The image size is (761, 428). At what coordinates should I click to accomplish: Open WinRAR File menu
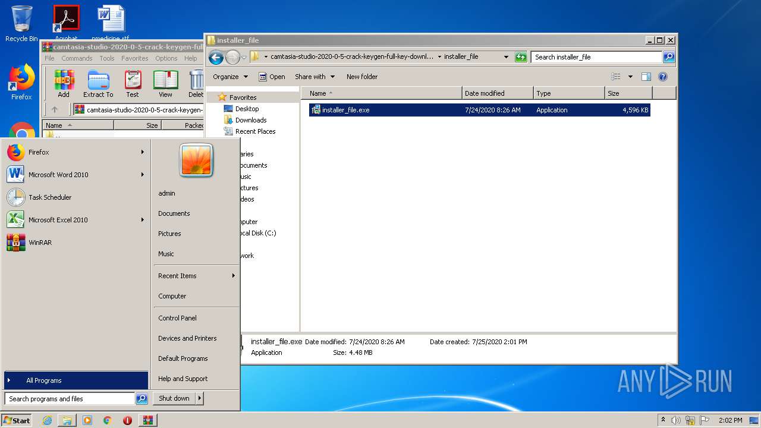[x=49, y=58]
